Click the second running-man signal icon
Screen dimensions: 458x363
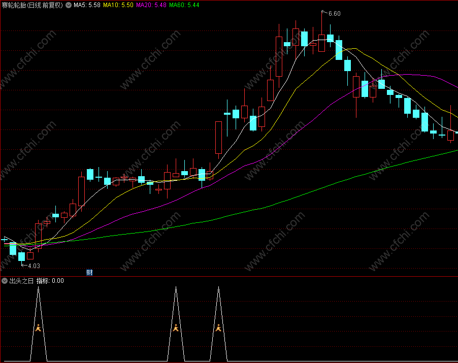coord(176,327)
